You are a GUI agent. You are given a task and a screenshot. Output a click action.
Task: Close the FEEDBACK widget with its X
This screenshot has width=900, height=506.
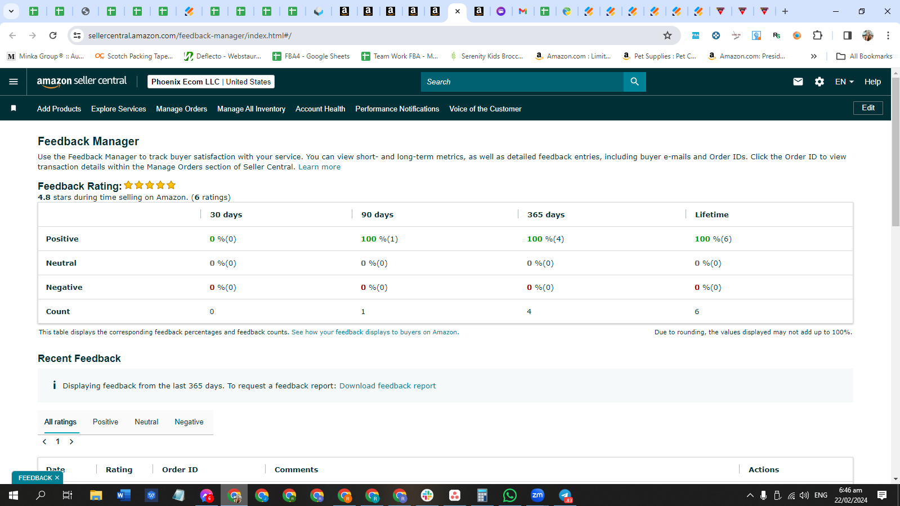[57, 478]
